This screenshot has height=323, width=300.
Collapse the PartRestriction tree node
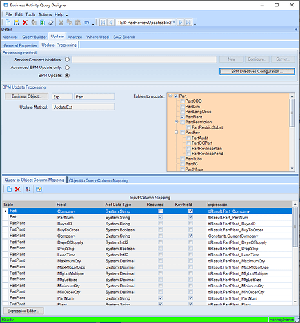click(177, 122)
